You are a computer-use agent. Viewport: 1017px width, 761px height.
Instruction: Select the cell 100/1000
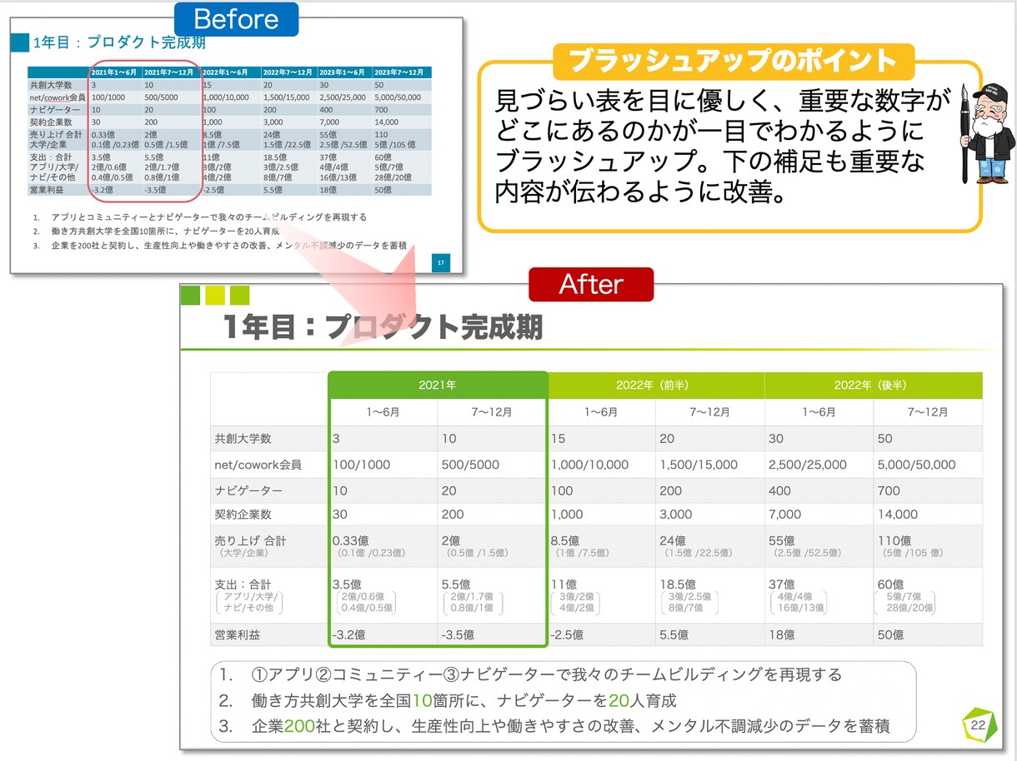tap(363, 465)
